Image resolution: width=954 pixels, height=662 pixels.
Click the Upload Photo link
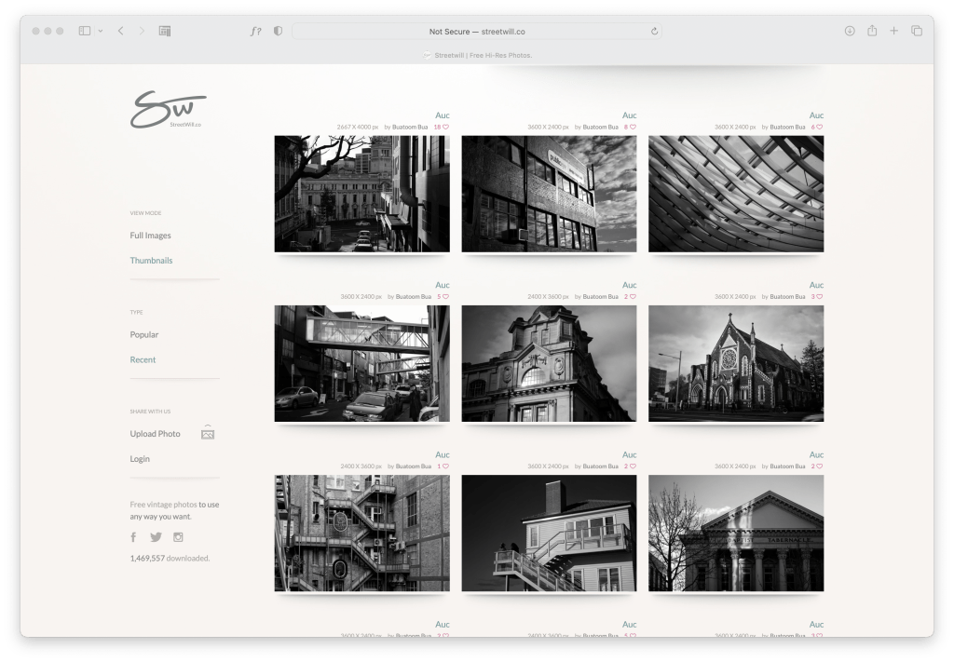(x=155, y=434)
